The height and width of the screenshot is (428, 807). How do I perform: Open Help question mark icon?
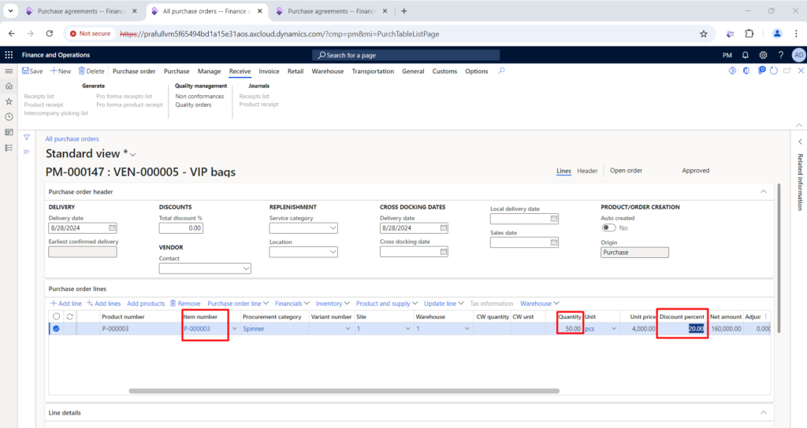click(781, 55)
